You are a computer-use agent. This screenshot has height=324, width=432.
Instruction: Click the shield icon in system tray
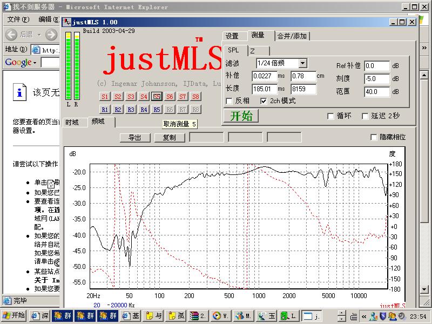[383, 316]
